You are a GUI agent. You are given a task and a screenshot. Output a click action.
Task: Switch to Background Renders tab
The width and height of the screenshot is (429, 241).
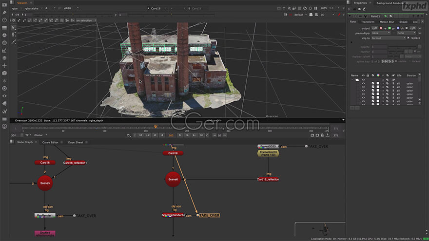pyautogui.click(x=389, y=3)
